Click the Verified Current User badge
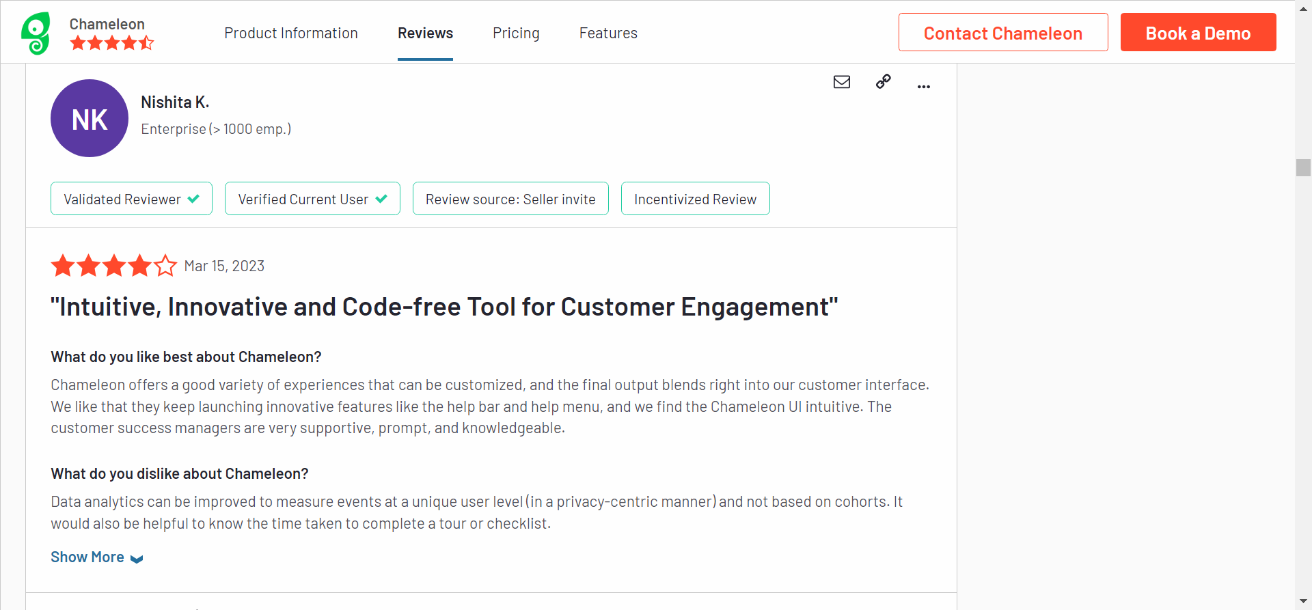This screenshot has height=610, width=1312. pyautogui.click(x=312, y=199)
